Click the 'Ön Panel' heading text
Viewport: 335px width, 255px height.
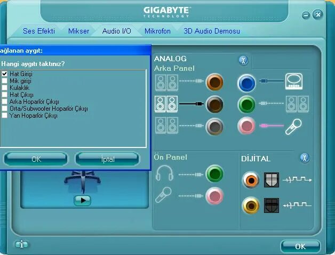[171, 158]
